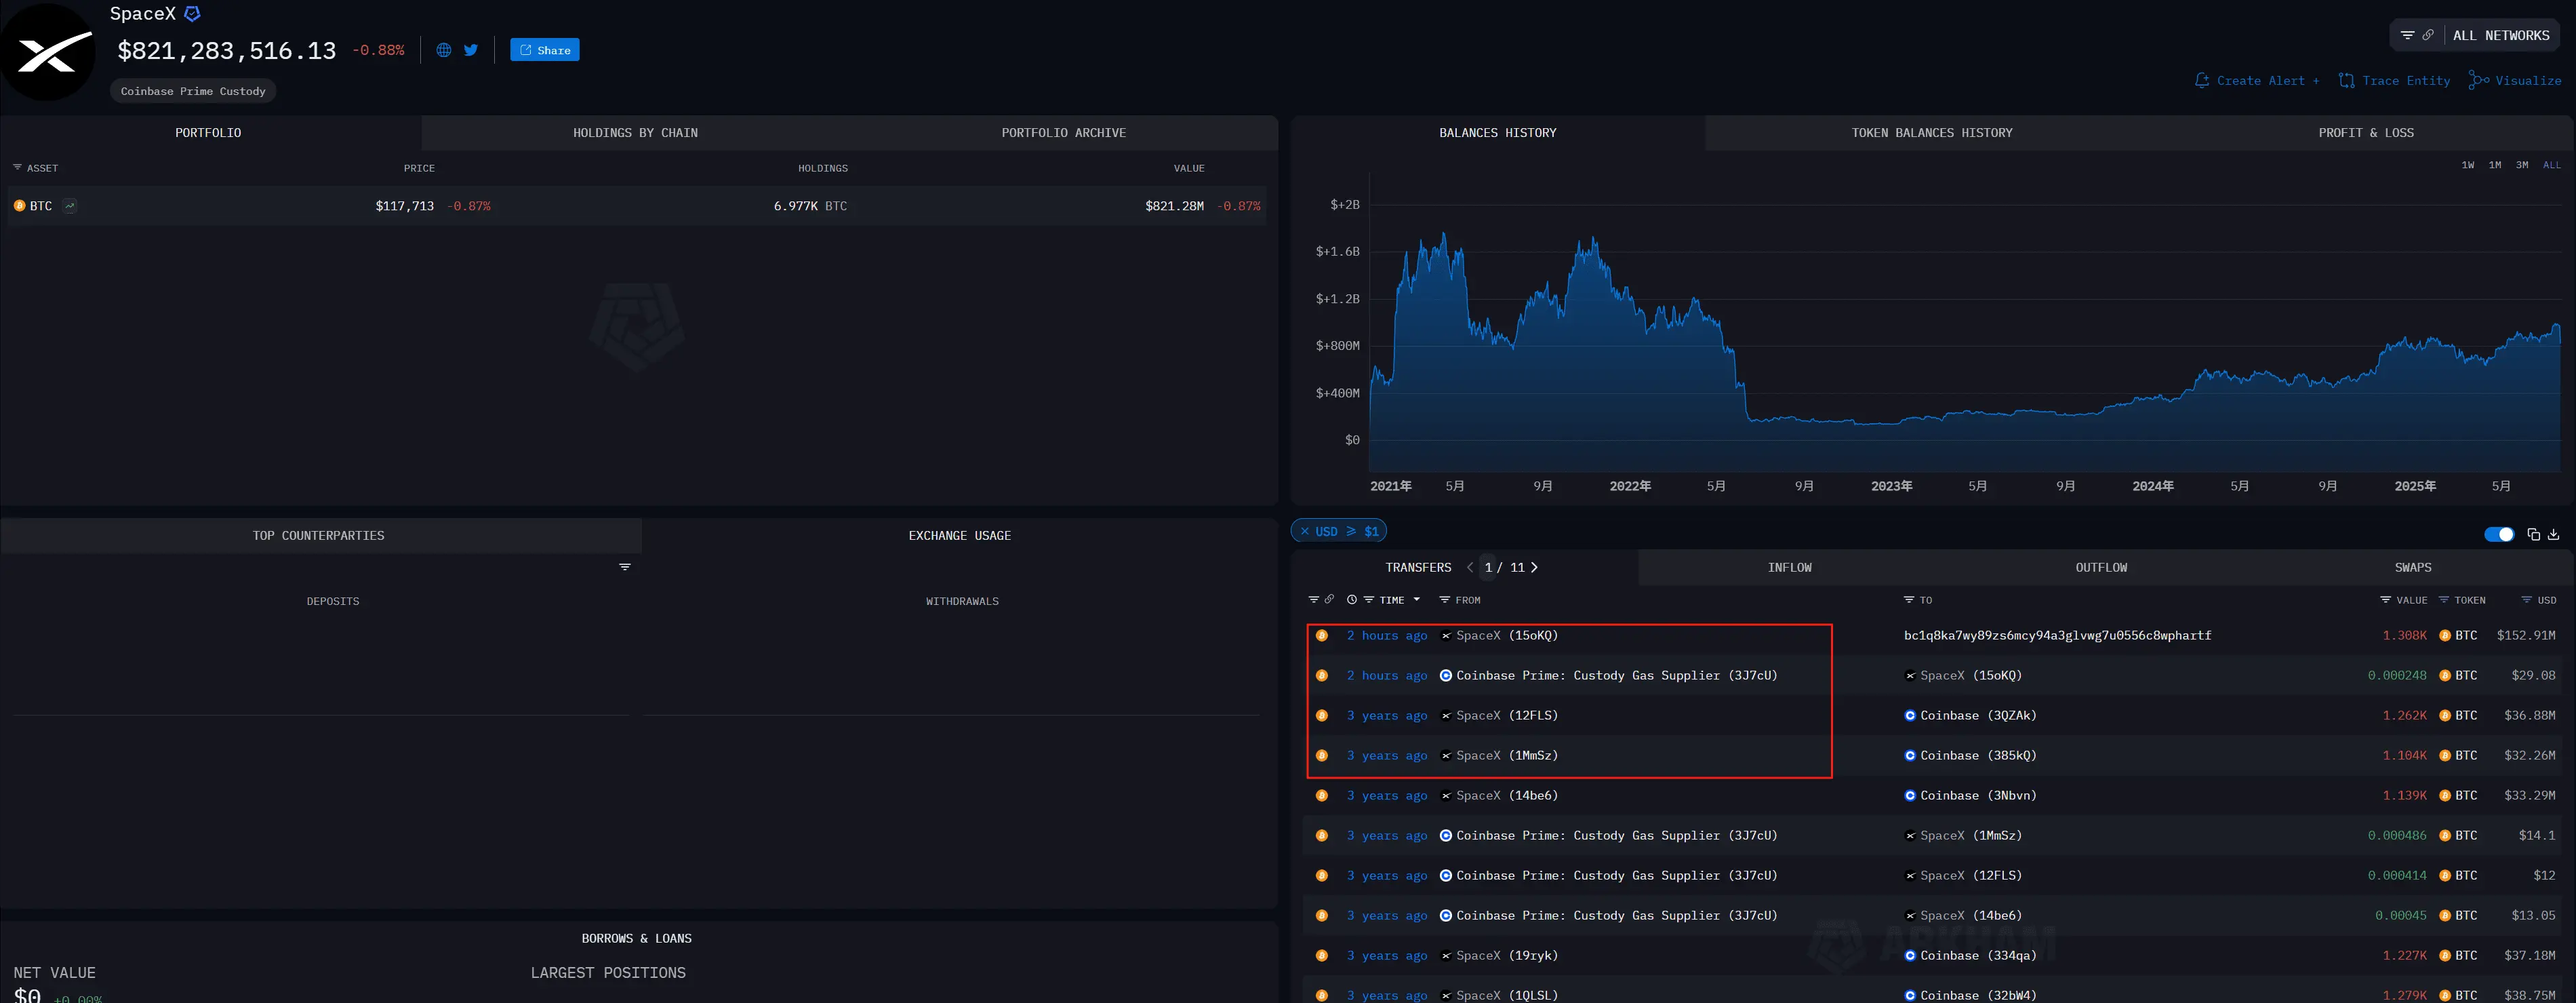Open the Coinbase (334qa) recipient address
This screenshot has width=2576, height=1003.
[1970, 956]
